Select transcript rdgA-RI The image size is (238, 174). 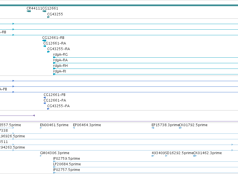tap(60, 71)
